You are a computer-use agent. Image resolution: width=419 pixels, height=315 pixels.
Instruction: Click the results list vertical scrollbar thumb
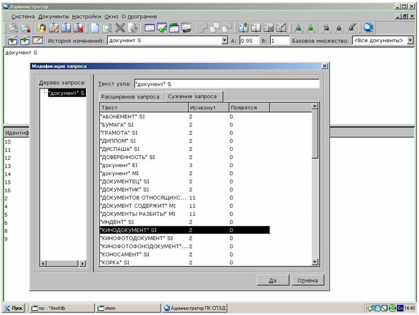[x=315, y=133]
